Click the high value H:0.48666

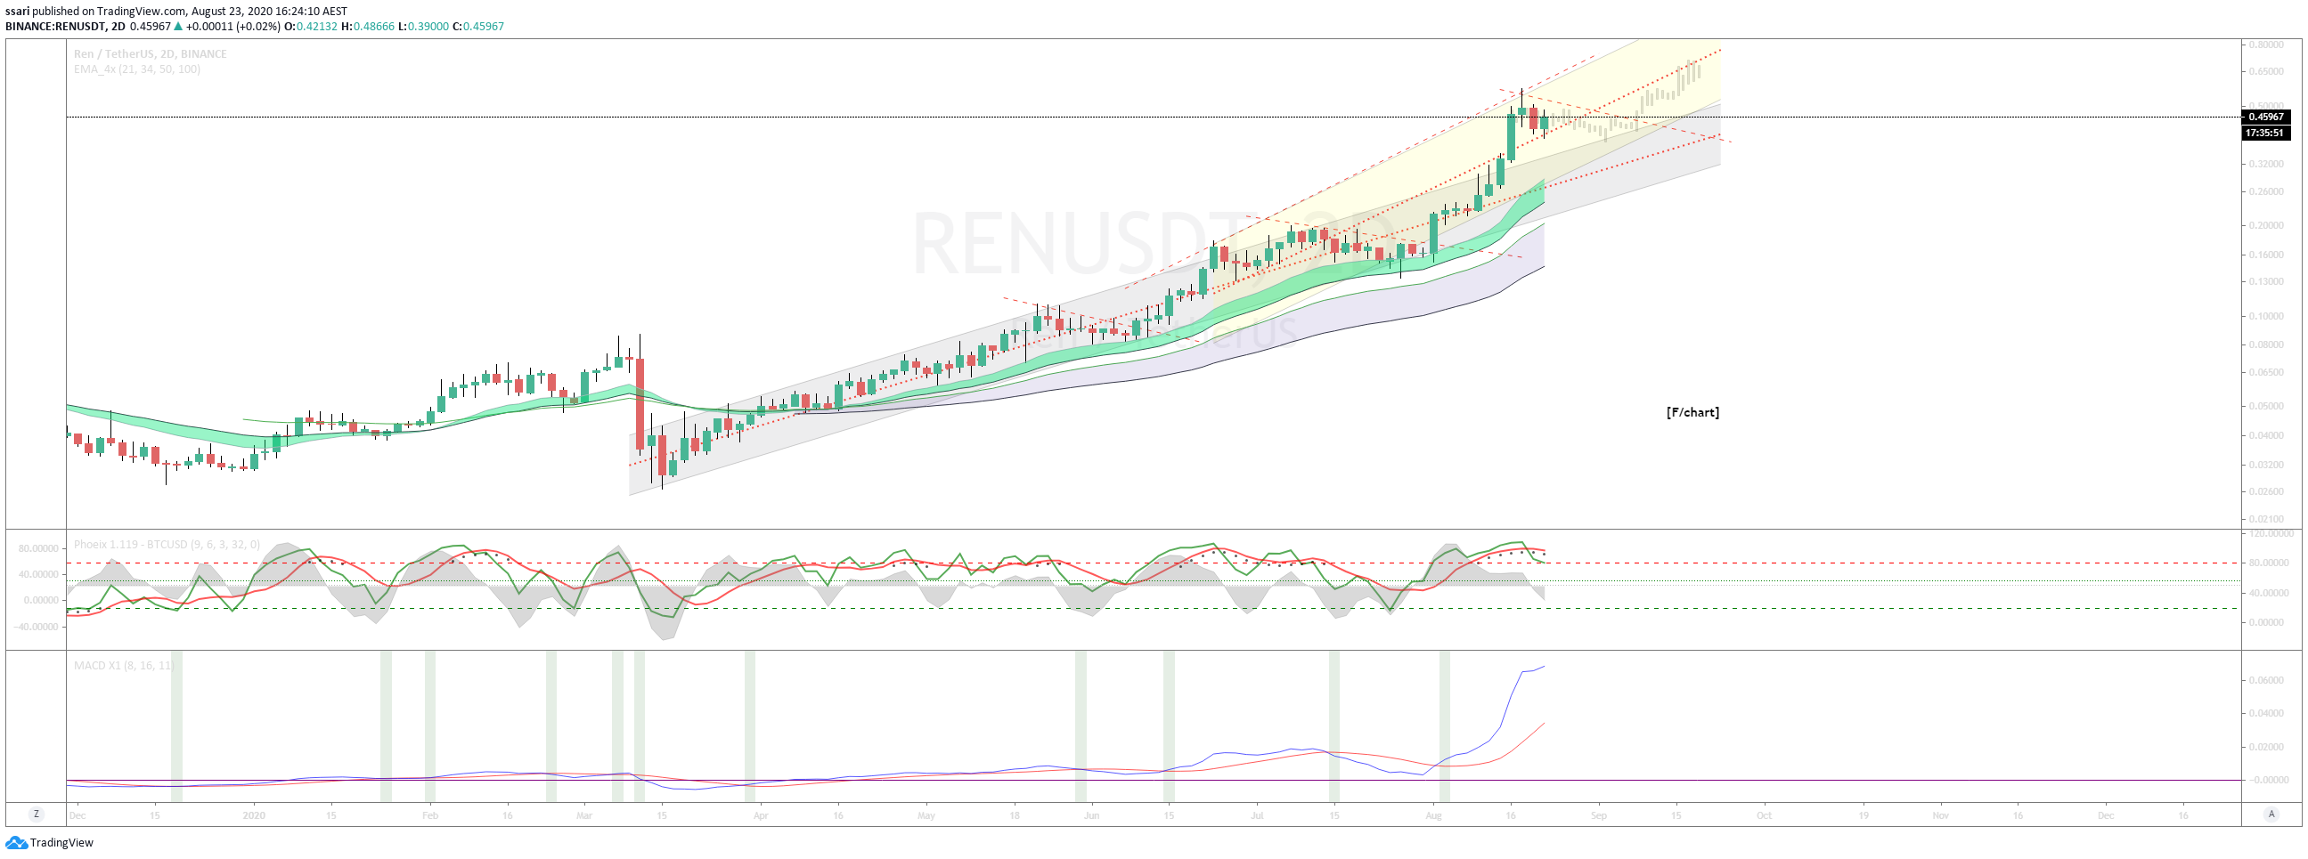pos(367,27)
